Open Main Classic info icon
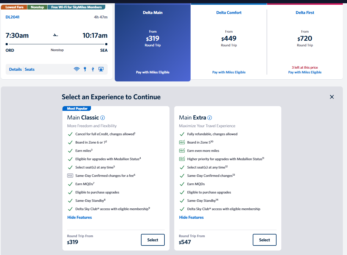This screenshot has height=255, width=347. [103, 118]
